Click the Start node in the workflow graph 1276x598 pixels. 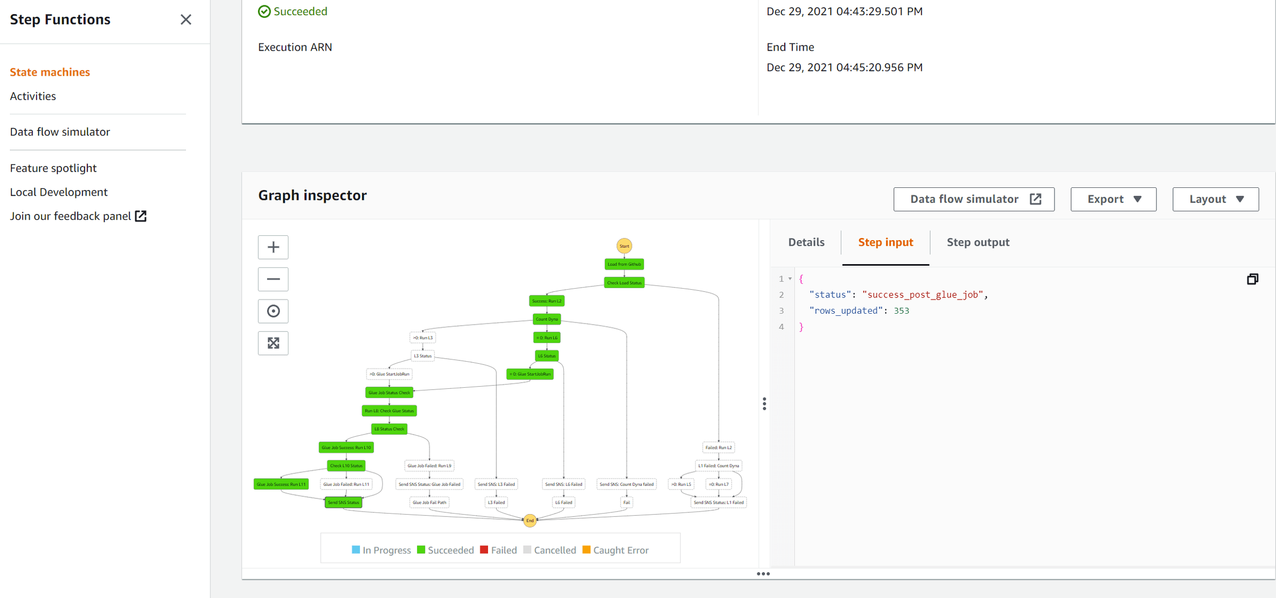pos(623,246)
